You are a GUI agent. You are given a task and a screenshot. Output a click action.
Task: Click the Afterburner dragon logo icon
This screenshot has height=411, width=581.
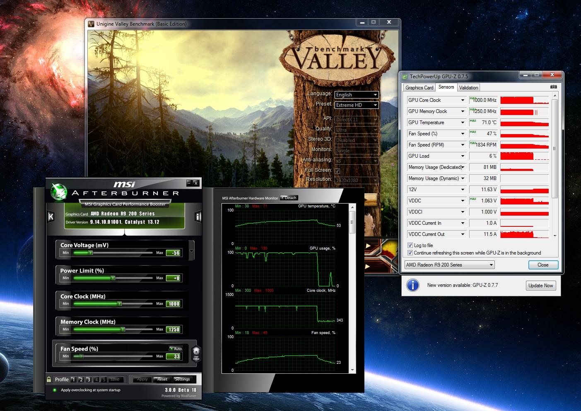click(58, 192)
